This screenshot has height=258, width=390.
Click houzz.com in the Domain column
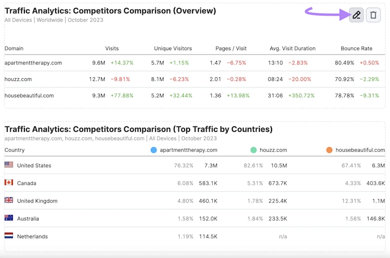18,79
